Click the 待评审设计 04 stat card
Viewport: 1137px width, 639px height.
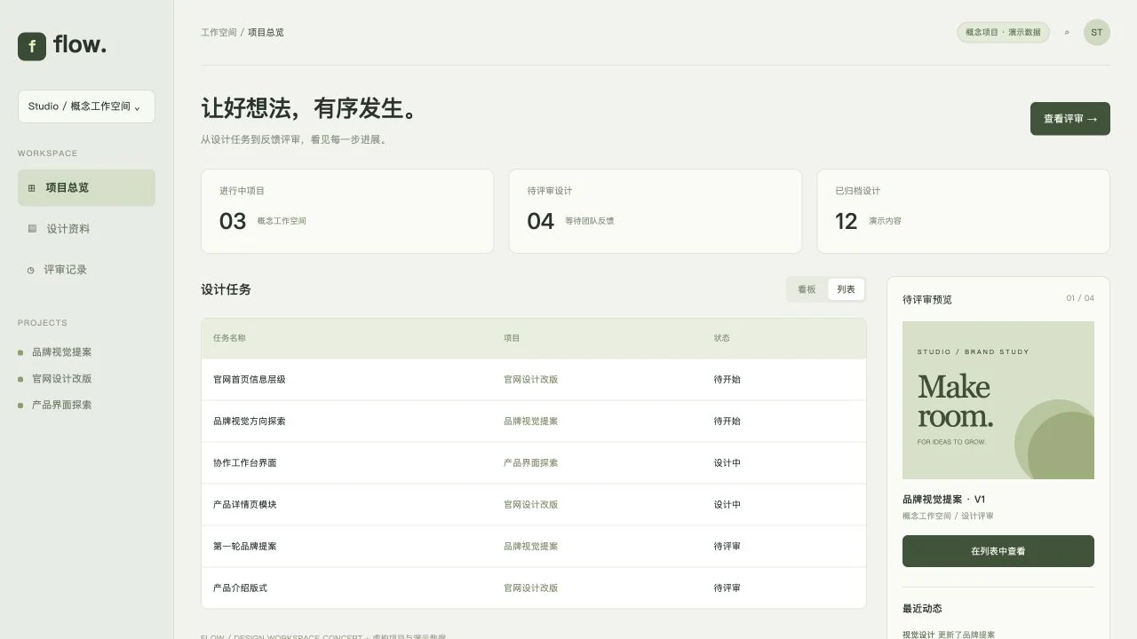(656, 211)
